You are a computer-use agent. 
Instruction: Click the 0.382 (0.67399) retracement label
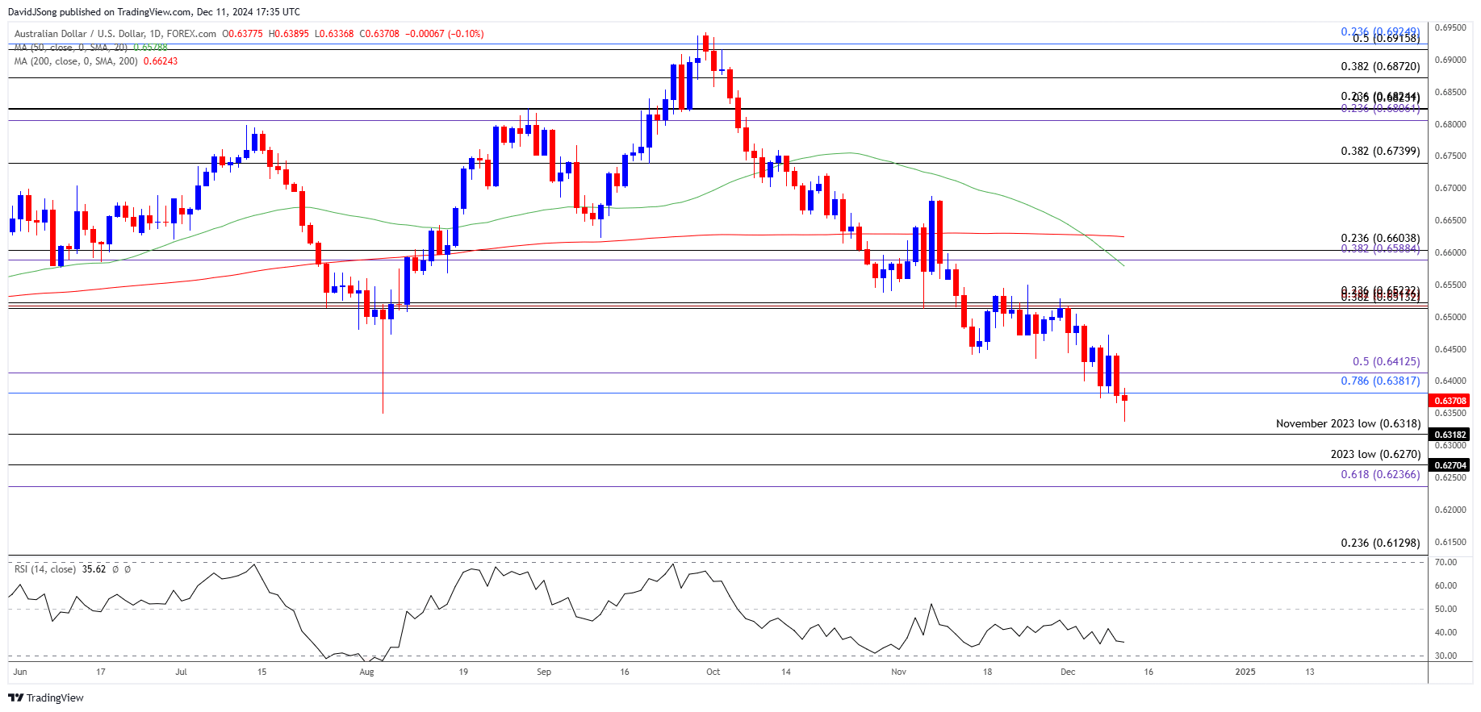click(1380, 151)
